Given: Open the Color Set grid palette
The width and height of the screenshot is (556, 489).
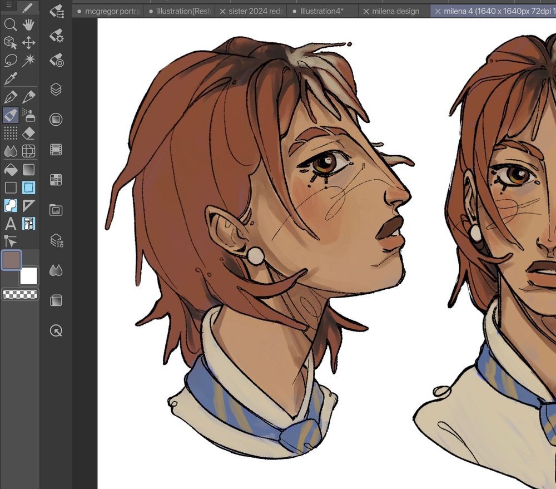Looking at the screenshot, I should tap(56, 180).
